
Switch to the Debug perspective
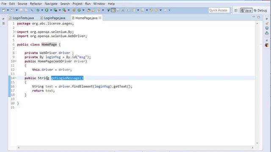pyautogui.click(x=260, y=11)
